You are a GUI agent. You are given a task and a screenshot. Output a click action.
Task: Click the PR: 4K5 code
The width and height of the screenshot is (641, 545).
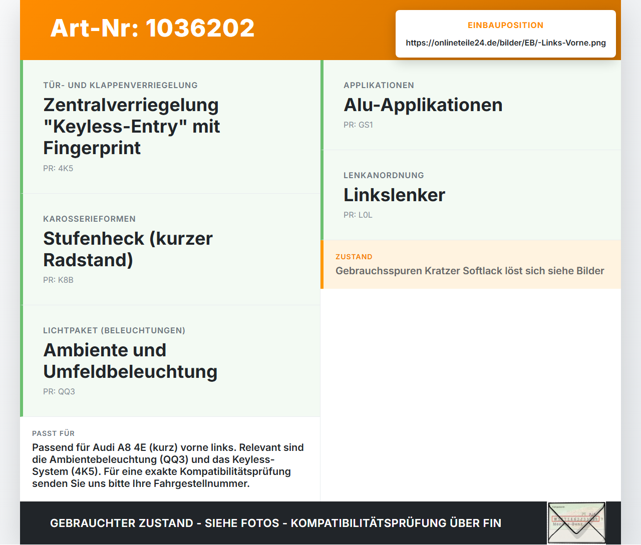[58, 168]
